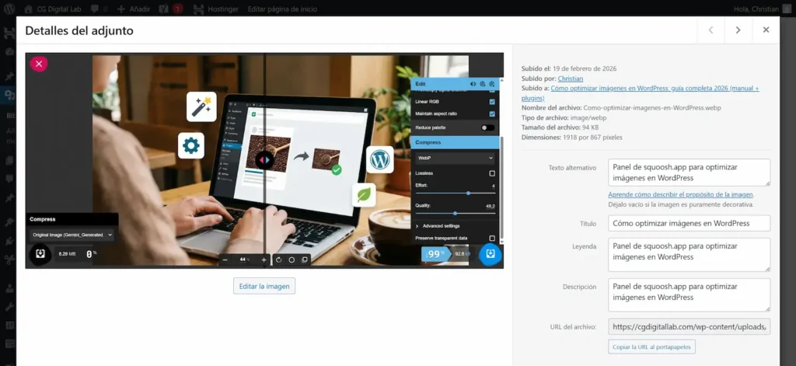The width and height of the screenshot is (796, 366).
Task: Click the pink close button in Squoosh
Action: 38,64
